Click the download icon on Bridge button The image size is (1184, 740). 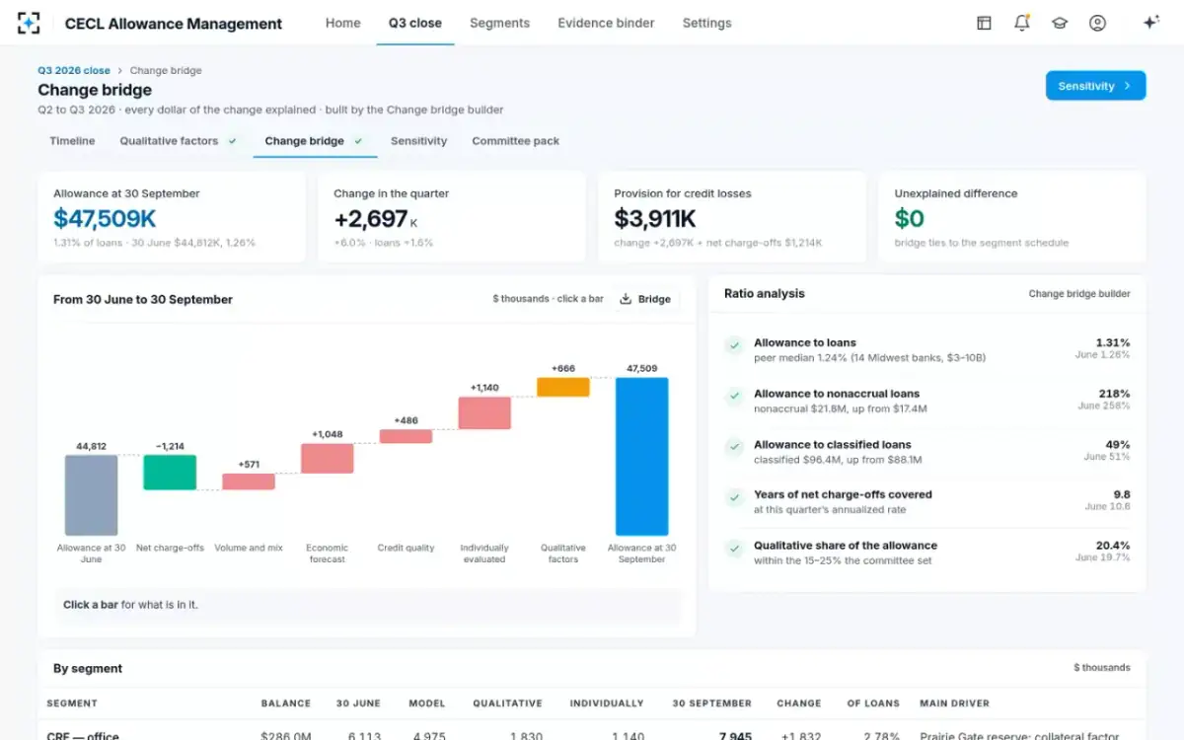point(626,299)
